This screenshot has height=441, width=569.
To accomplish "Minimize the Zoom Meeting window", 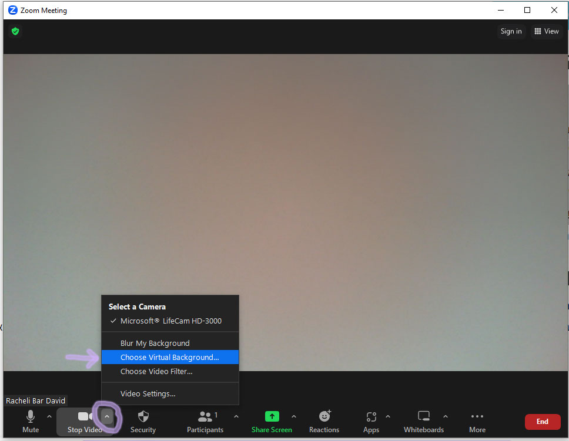I will pos(501,10).
